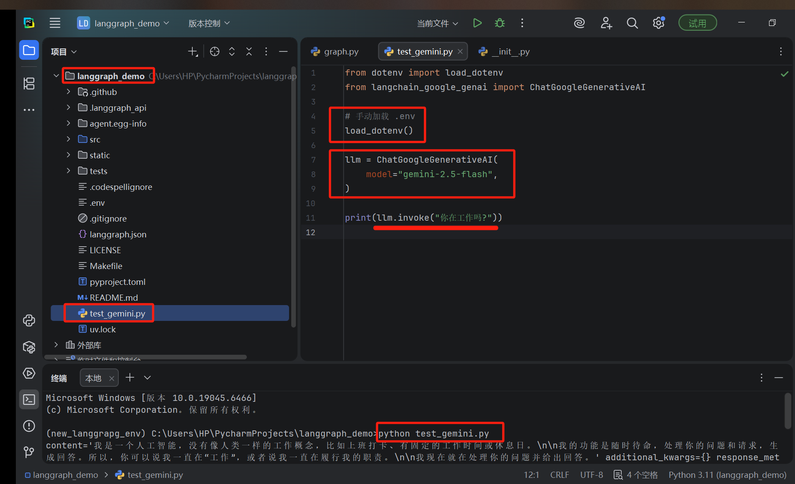Open the Problems tool window

click(x=29, y=426)
